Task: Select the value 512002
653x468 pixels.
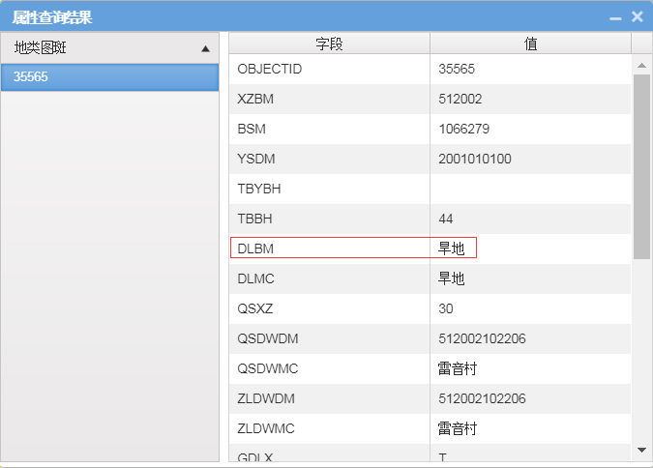Action: coord(530,99)
